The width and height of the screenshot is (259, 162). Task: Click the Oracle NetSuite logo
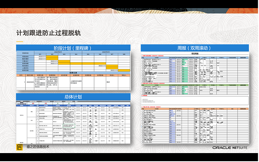[x=230, y=148]
